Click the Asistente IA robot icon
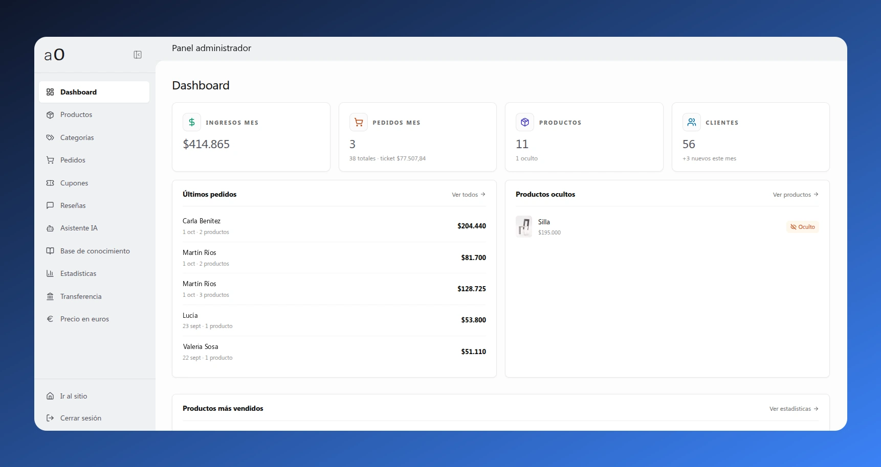This screenshot has height=467, width=881. tap(50, 228)
